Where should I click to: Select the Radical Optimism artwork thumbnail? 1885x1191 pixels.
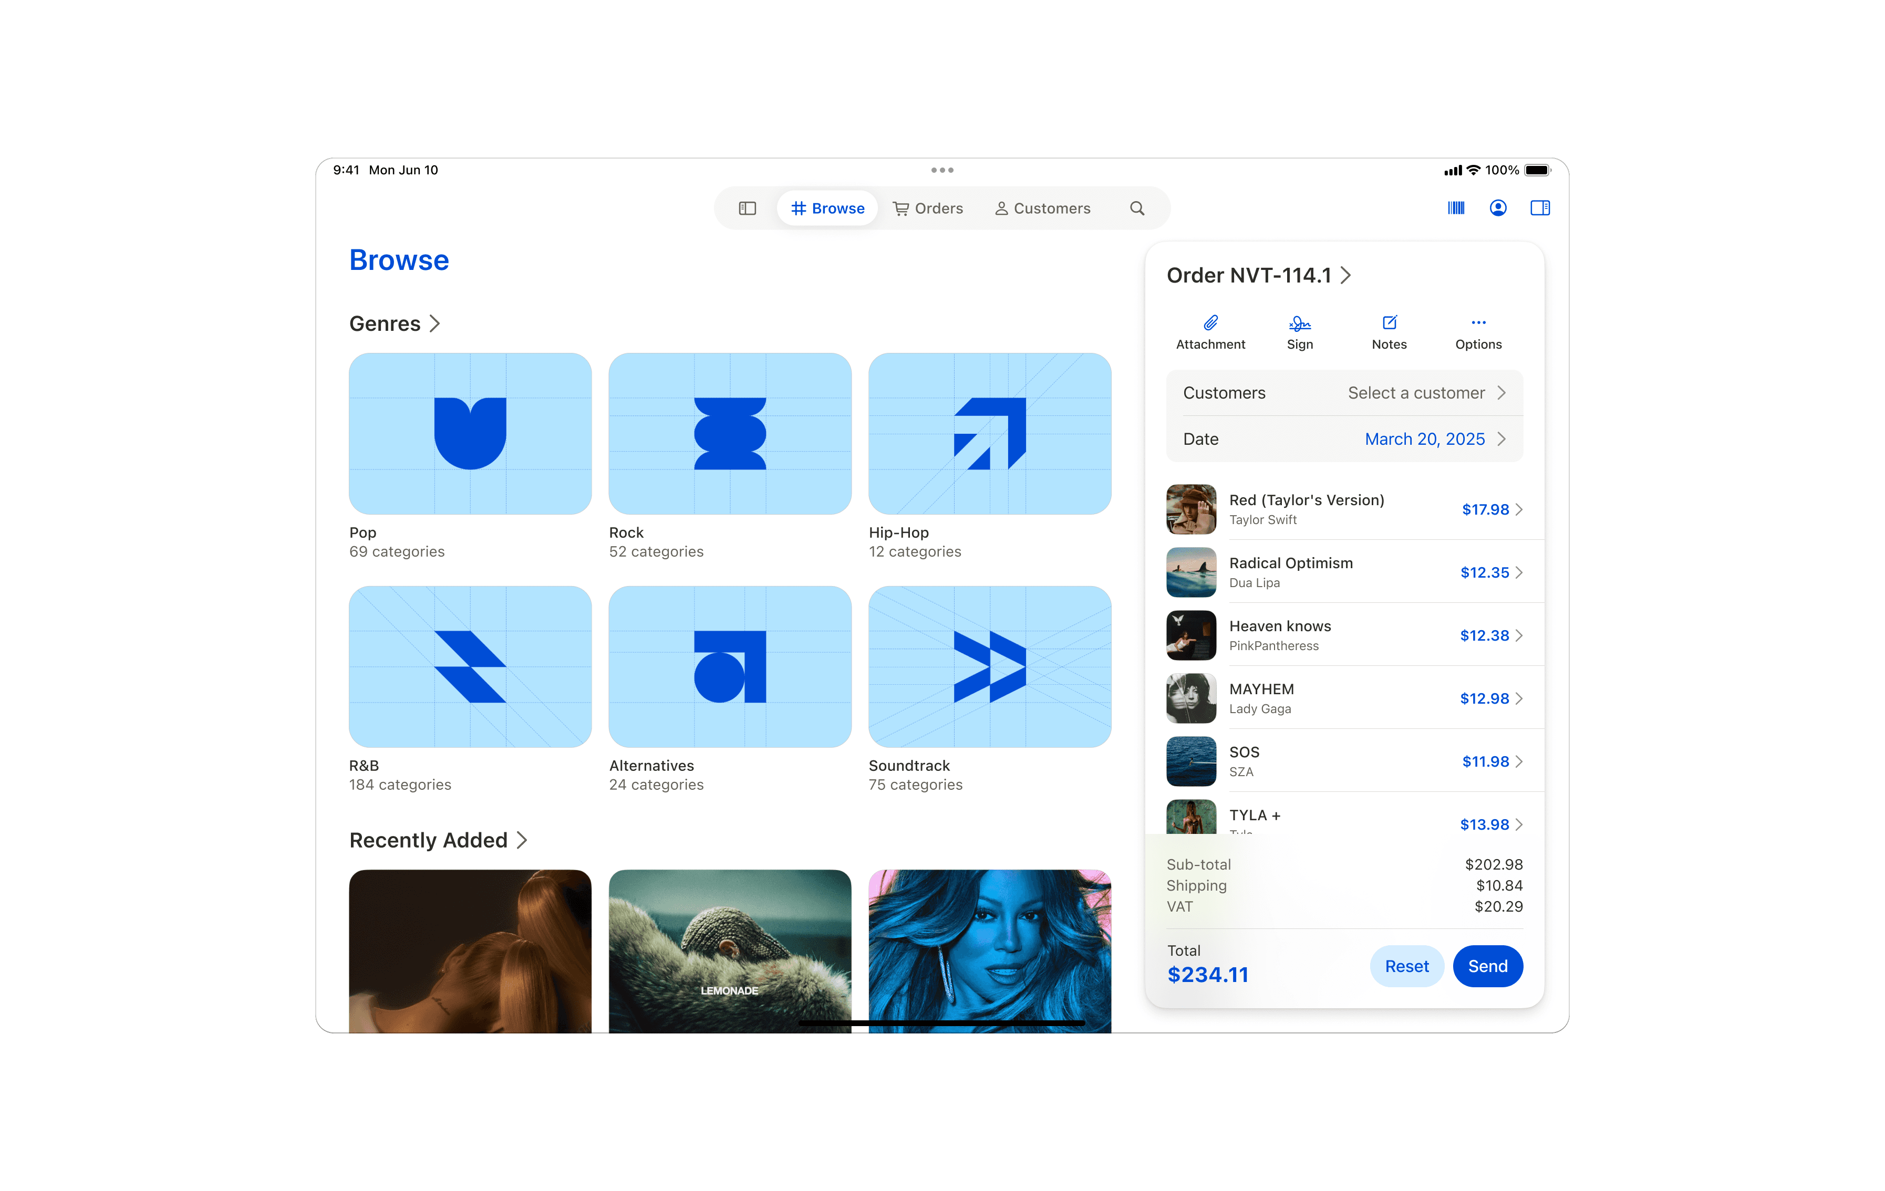tap(1190, 572)
